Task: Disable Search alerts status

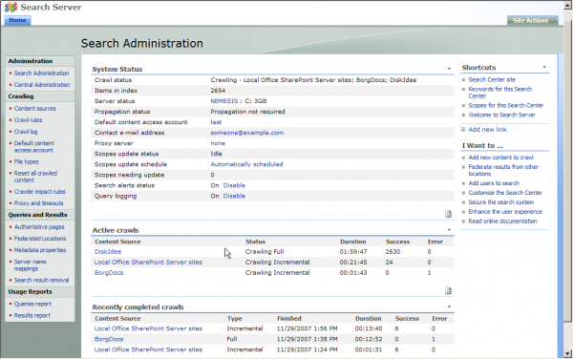Action: click(x=234, y=185)
